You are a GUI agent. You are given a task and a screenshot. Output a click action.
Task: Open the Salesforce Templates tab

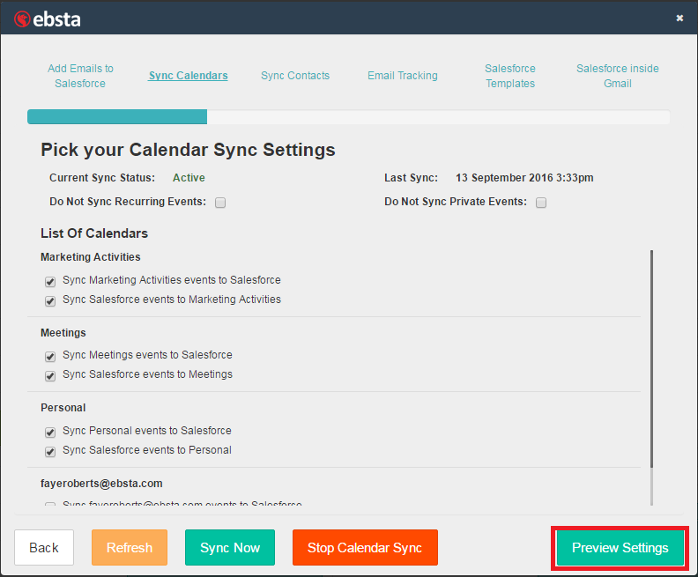pyautogui.click(x=509, y=76)
